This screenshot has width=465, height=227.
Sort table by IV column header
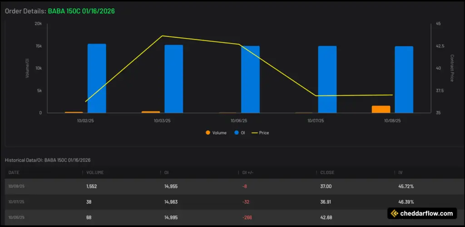tap(401, 173)
